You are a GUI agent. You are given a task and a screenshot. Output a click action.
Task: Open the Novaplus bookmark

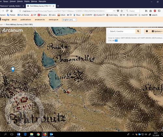pyautogui.click(x=42, y=15)
